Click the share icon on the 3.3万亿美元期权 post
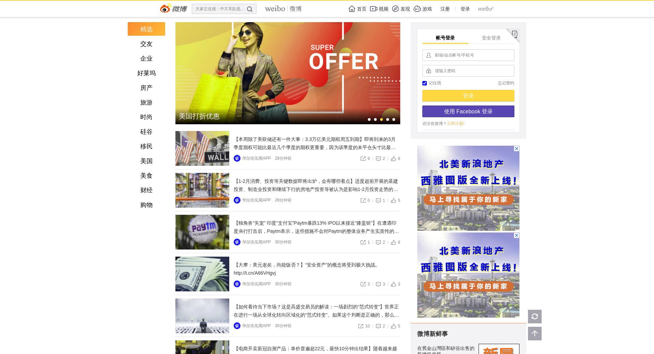The width and height of the screenshot is (654, 354). coord(363,159)
